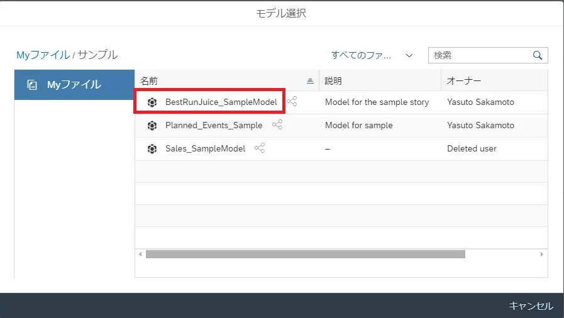Click the share icon next to BestRunJuice_SampleModel
The height and width of the screenshot is (318, 564).
[292, 101]
